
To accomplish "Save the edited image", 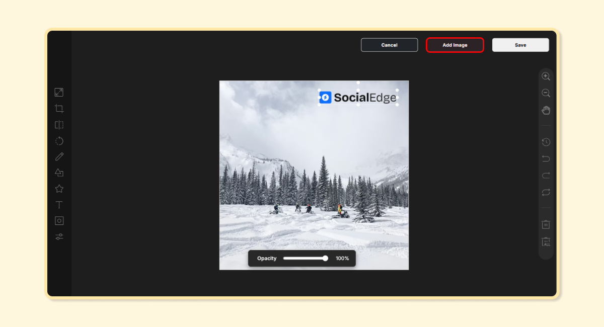I will coord(520,45).
